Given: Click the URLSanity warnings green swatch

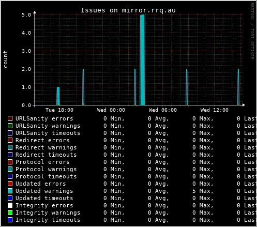Looking at the screenshot, I should pyautogui.click(x=10, y=126).
